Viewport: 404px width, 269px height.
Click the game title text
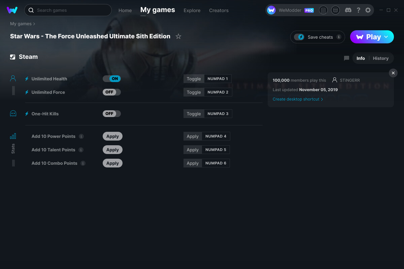pyautogui.click(x=90, y=36)
